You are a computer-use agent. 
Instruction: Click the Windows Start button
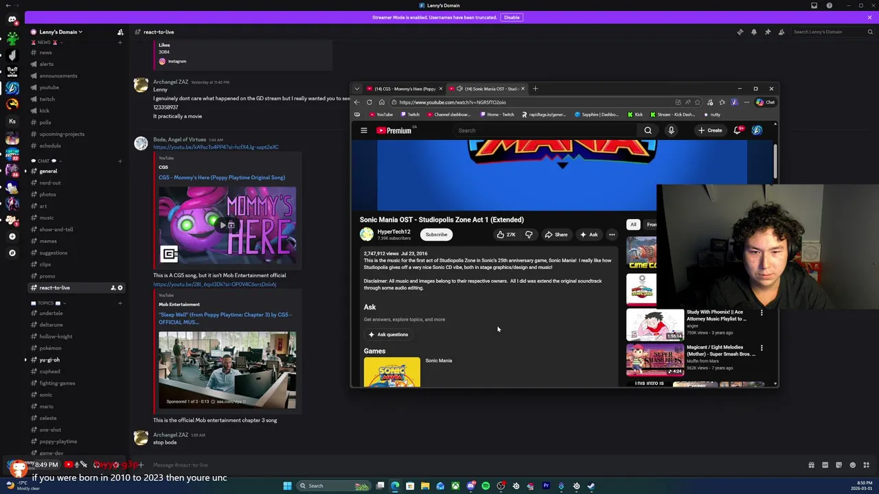tap(287, 486)
